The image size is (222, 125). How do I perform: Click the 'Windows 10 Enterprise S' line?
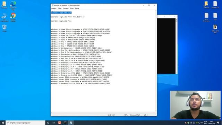(77, 71)
